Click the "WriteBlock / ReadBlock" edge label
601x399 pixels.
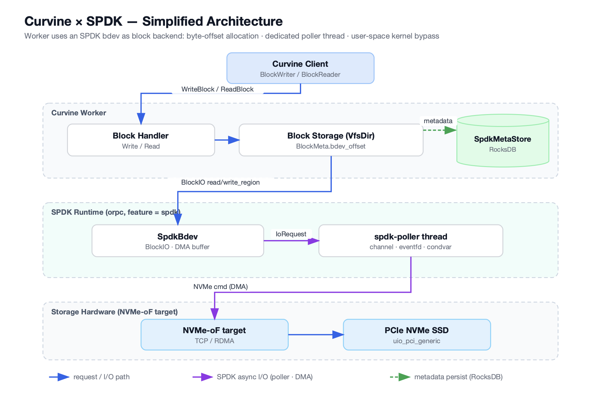[218, 89]
